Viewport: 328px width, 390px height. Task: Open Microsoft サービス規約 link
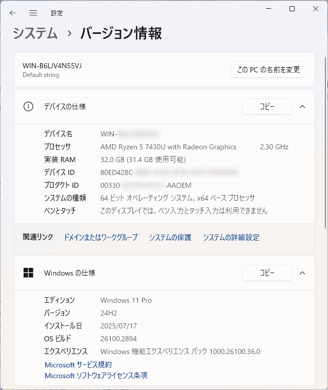coord(78,365)
